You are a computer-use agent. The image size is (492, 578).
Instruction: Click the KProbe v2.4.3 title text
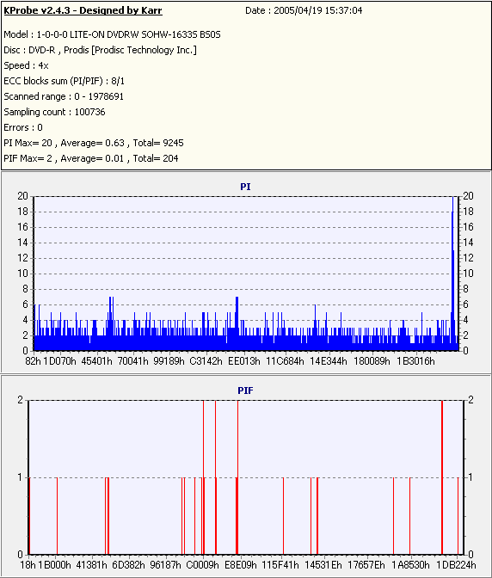point(83,10)
